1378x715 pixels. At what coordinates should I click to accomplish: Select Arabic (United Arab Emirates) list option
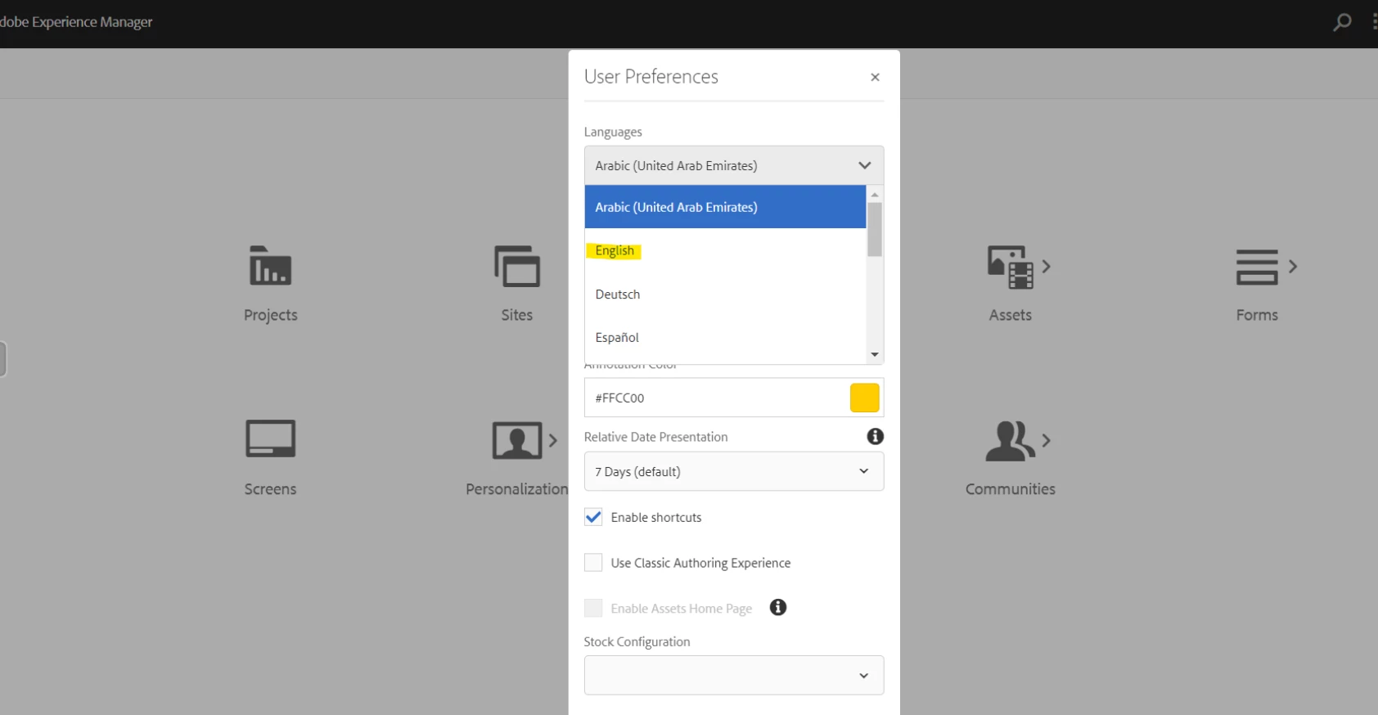725,207
